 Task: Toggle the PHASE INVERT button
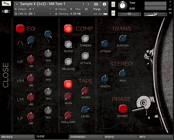[x=123, y=109]
